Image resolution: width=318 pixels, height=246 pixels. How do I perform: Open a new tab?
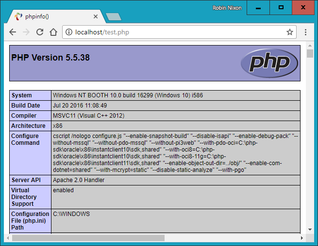point(114,16)
